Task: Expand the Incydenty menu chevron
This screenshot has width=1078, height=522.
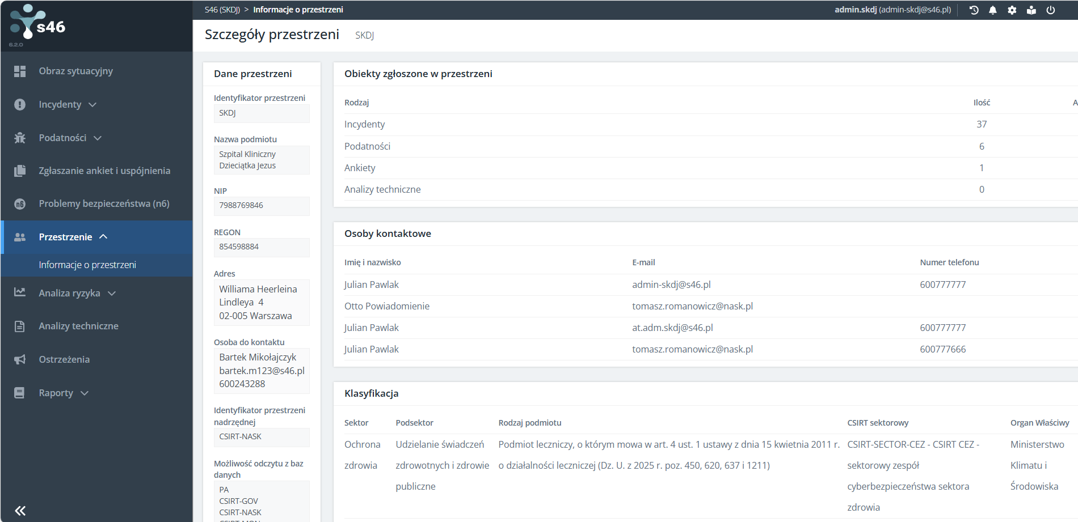Action: pos(93,105)
